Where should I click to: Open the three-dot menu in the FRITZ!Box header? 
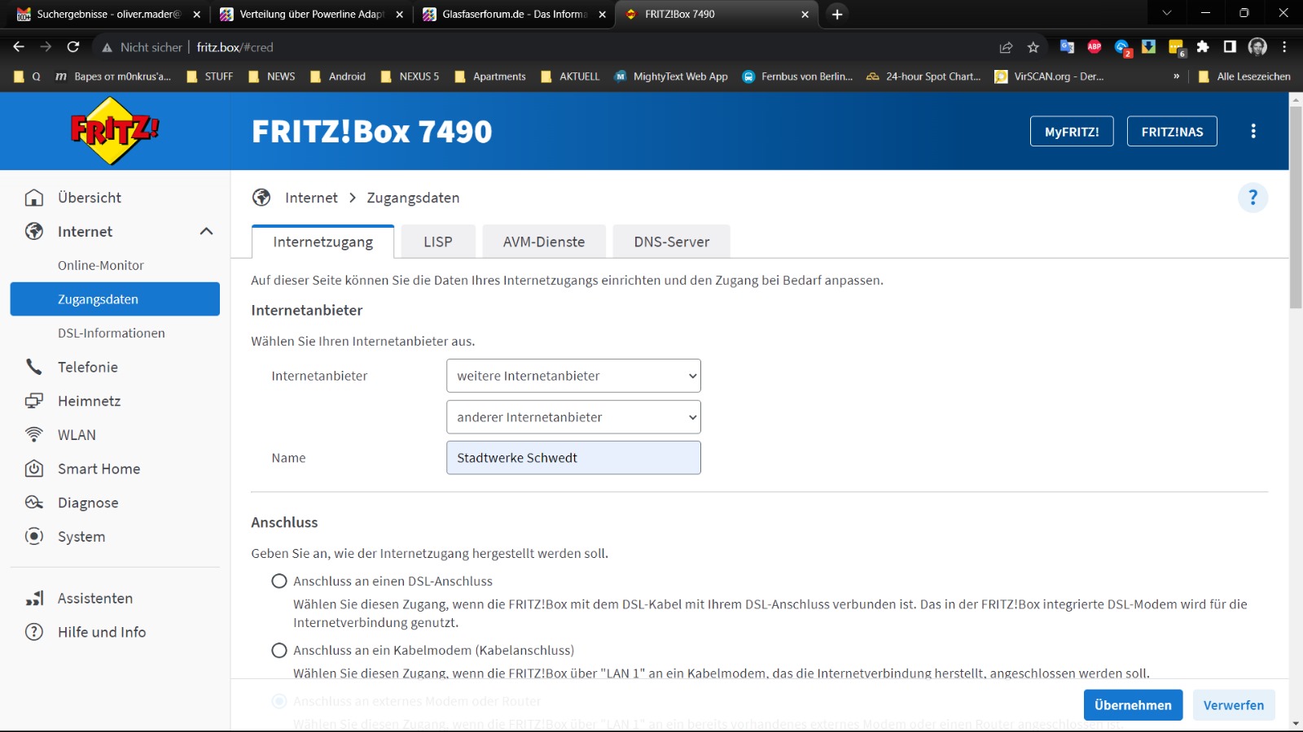pos(1253,131)
